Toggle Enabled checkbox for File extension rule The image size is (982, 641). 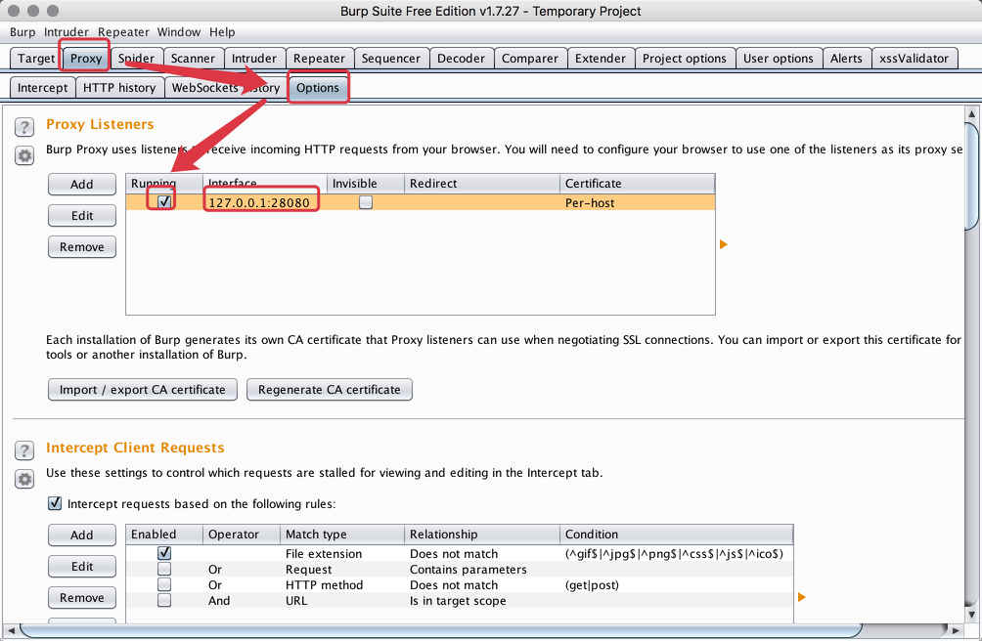coord(164,553)
